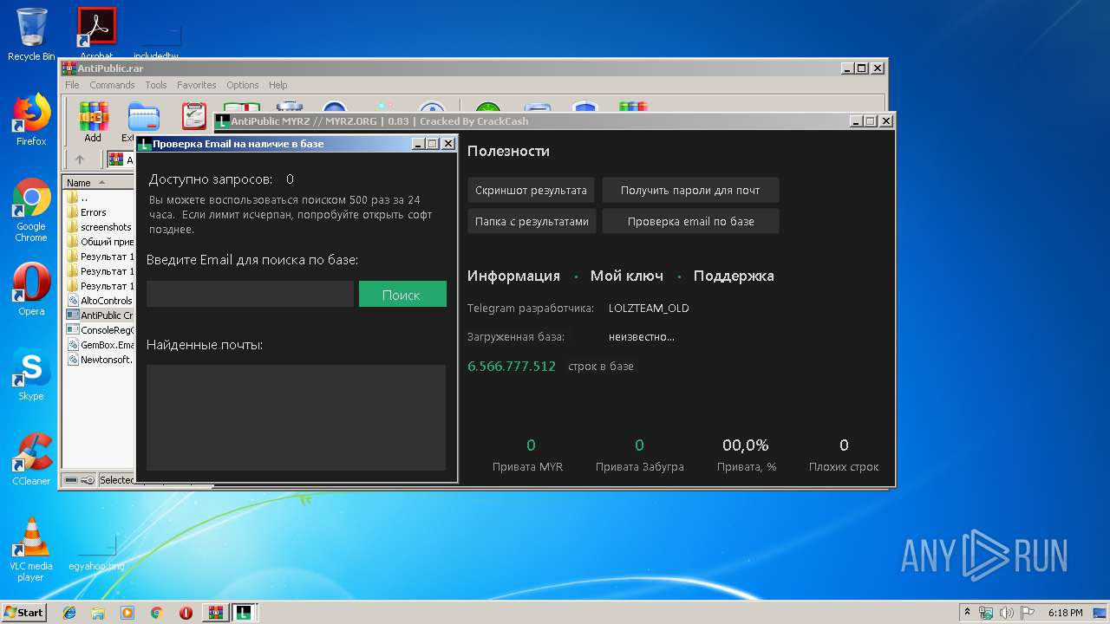
Task: Open CCleaner desktop shortcut
Action: pyautogui.click(x=31, y=459)
